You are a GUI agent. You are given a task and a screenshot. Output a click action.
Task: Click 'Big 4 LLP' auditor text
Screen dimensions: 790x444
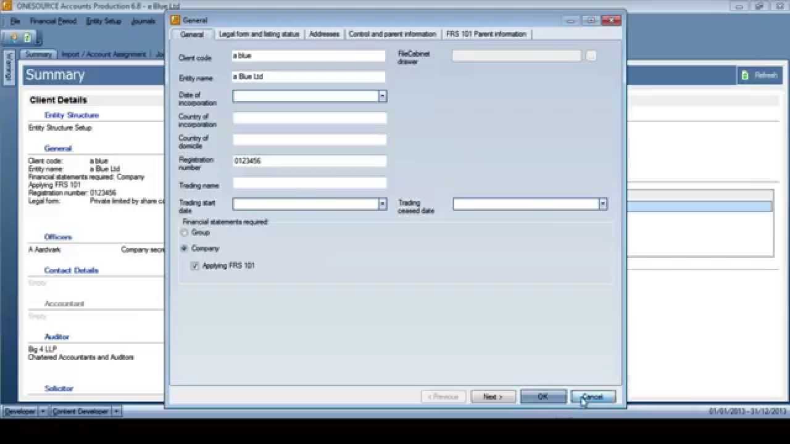pos(43,349)
